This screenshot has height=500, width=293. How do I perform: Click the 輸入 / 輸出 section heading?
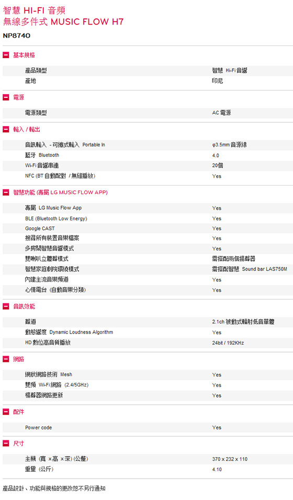(x=27, y=130)
